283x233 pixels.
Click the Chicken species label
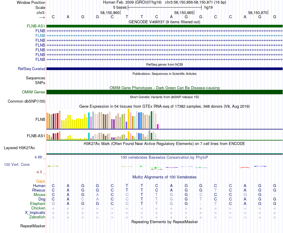(x=38, y=208)
